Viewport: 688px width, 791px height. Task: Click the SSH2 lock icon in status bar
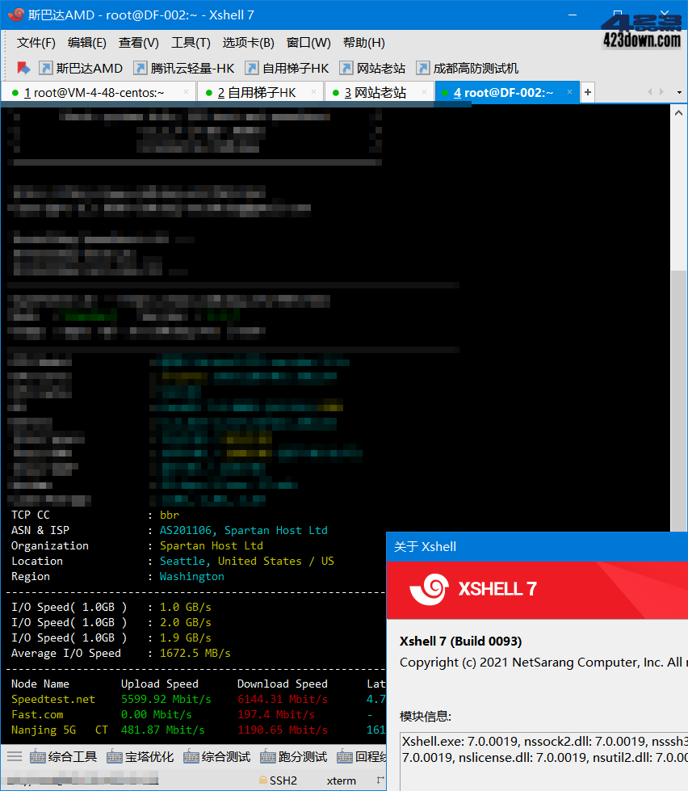pos(264,780)
